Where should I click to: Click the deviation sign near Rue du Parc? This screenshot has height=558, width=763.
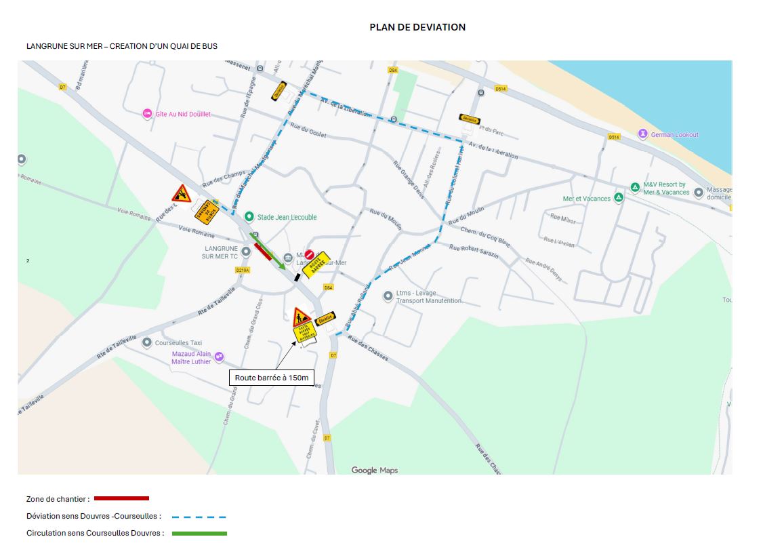469,119
